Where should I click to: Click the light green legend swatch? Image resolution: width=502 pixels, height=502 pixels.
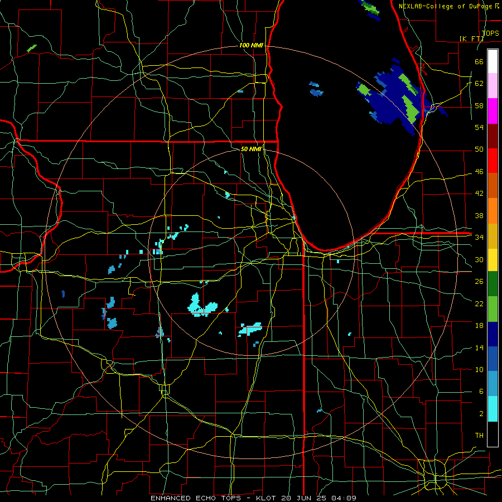[493, 309]
